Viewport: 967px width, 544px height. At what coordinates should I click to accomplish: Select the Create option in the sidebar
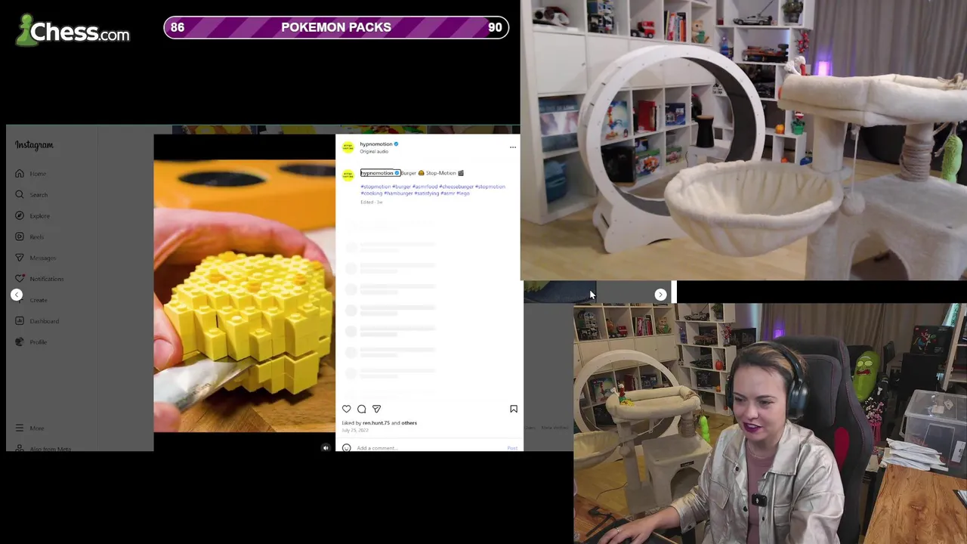[x=38, y=300]
